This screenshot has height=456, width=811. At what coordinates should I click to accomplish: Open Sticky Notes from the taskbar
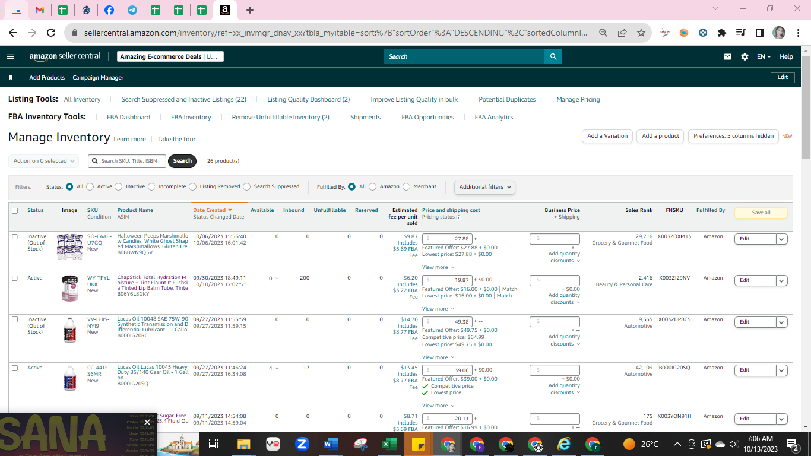[418, 444]
